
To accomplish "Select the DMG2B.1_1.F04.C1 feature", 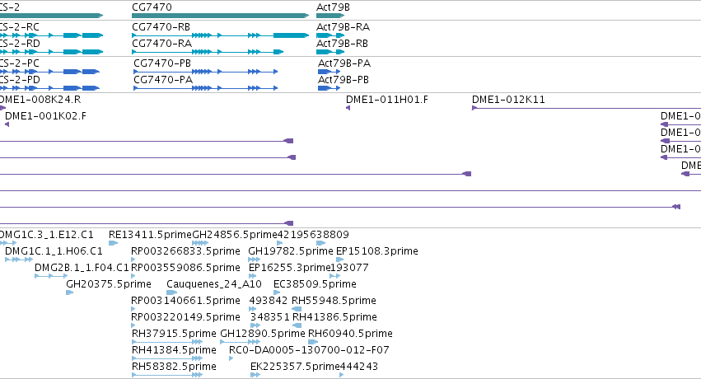I will coord(51,276).
